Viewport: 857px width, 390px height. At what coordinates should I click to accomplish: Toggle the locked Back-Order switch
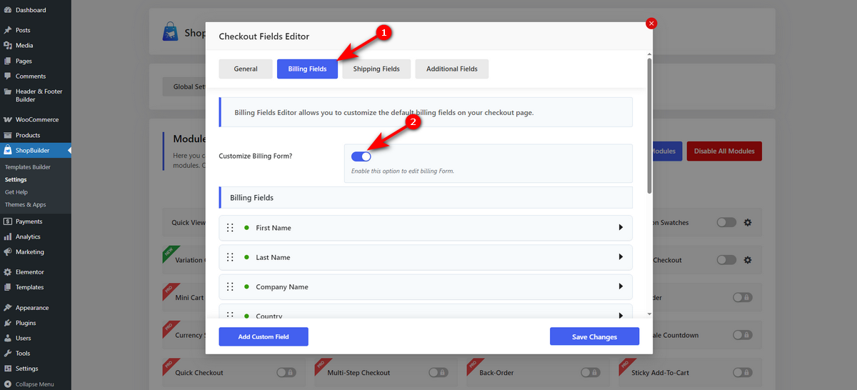pos(590,372)
